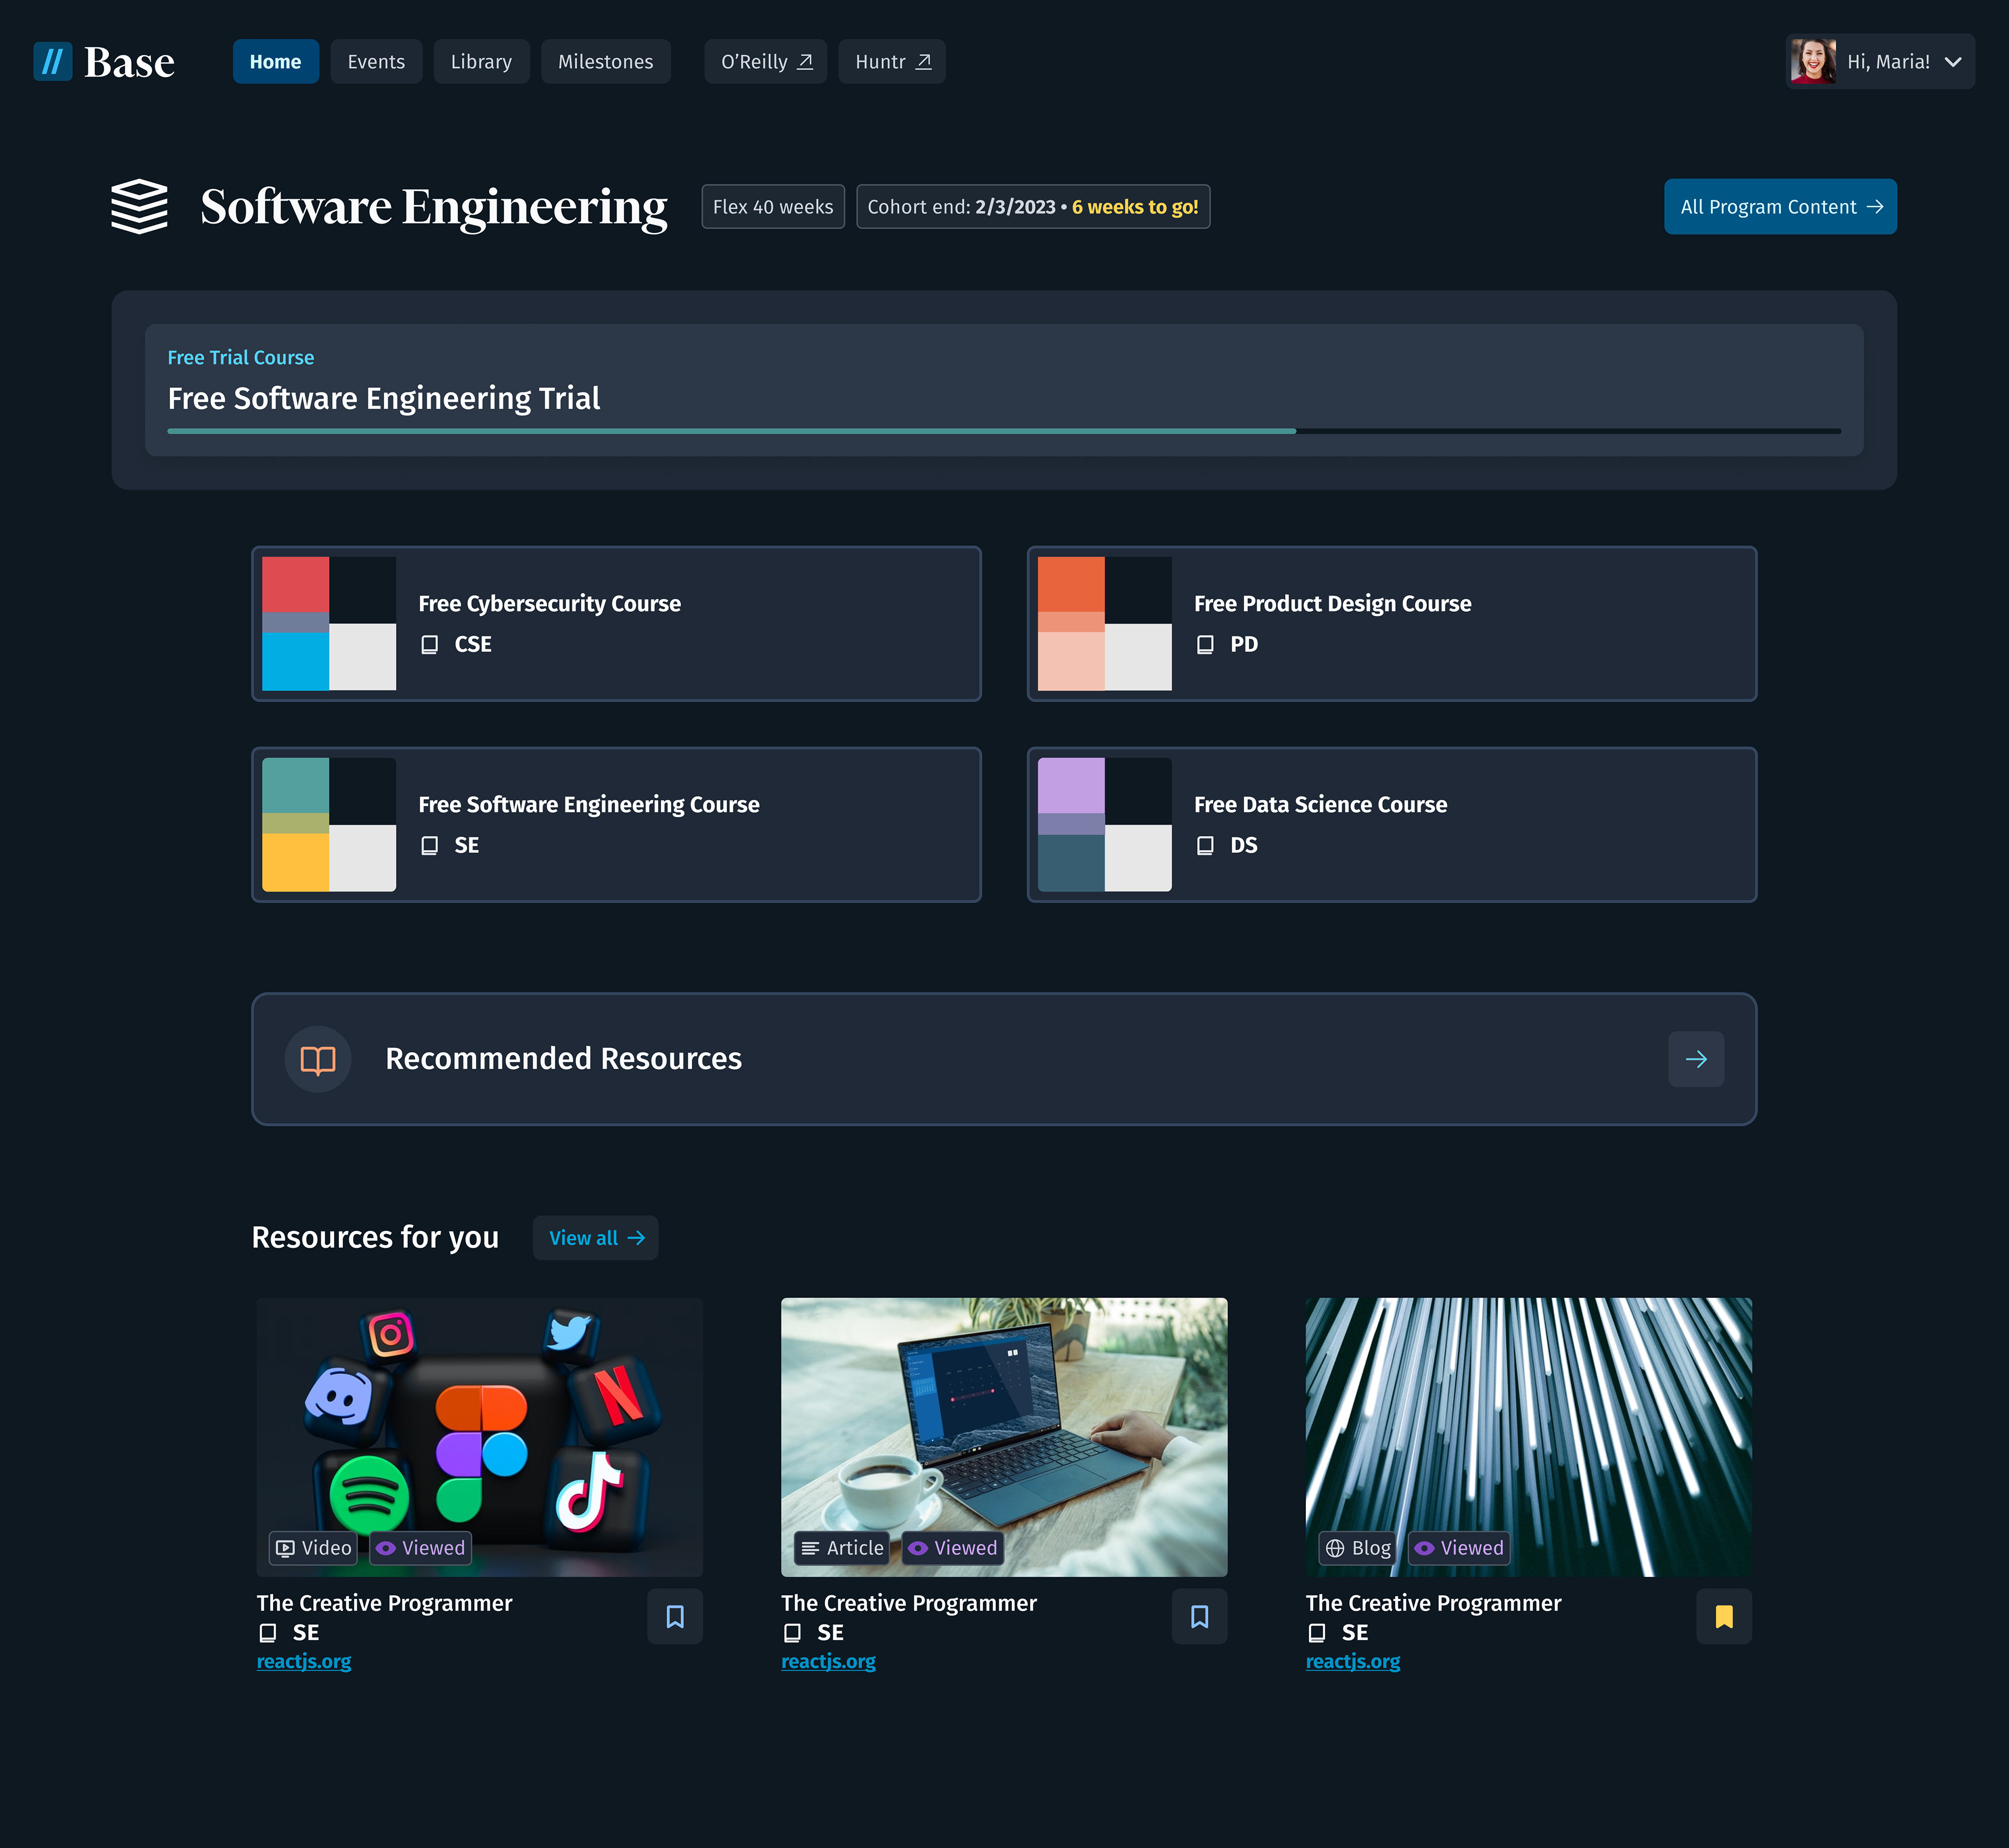Screen dimensions: 2009x1848
Task: Open Free Software Engineering Course title
Action: (x=589, y=805)
